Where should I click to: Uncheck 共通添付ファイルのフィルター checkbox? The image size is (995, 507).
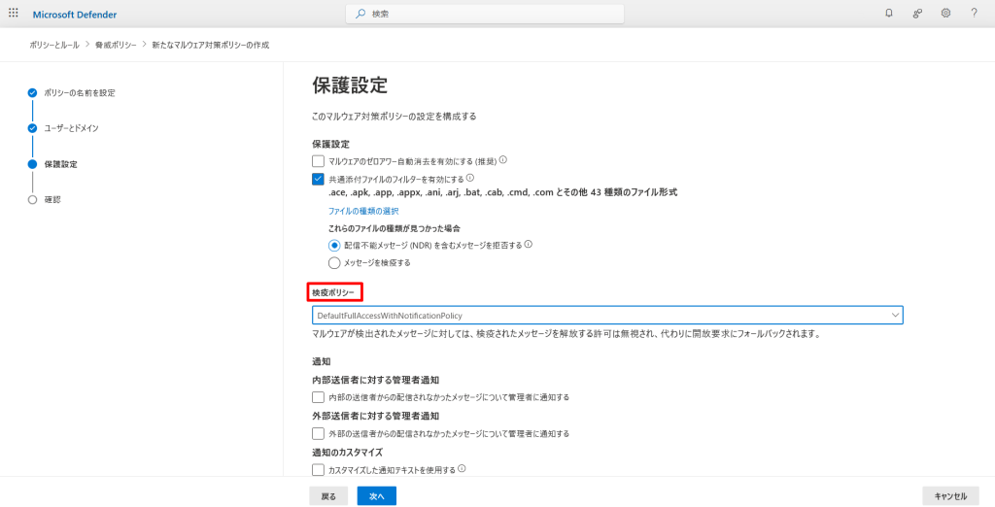pyautogui.click(x=318, y=180)
